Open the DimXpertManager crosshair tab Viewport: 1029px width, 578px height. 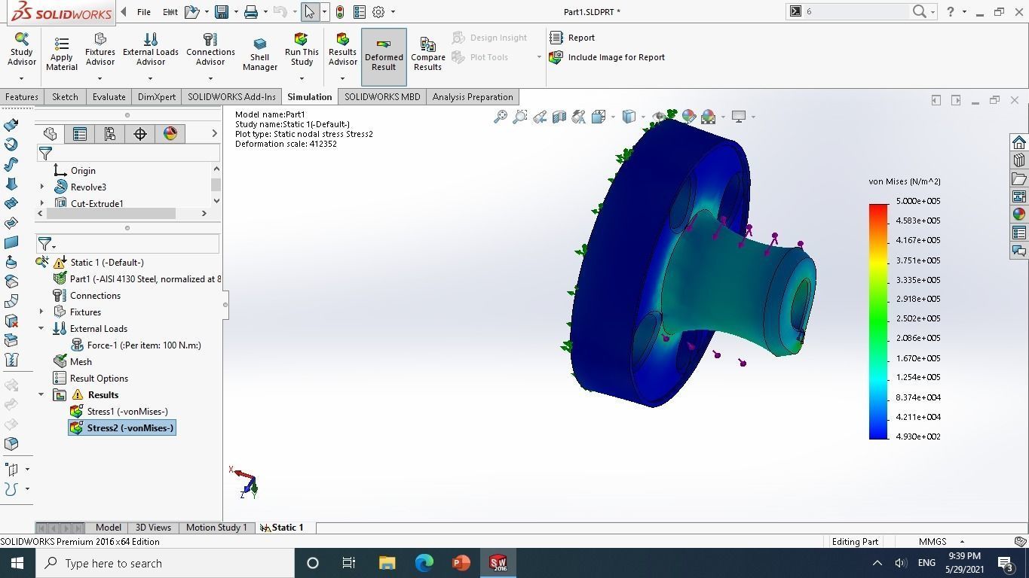pyautogui.click(x=140, y=134)
